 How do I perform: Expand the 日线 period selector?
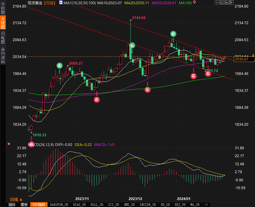[16, 199]
